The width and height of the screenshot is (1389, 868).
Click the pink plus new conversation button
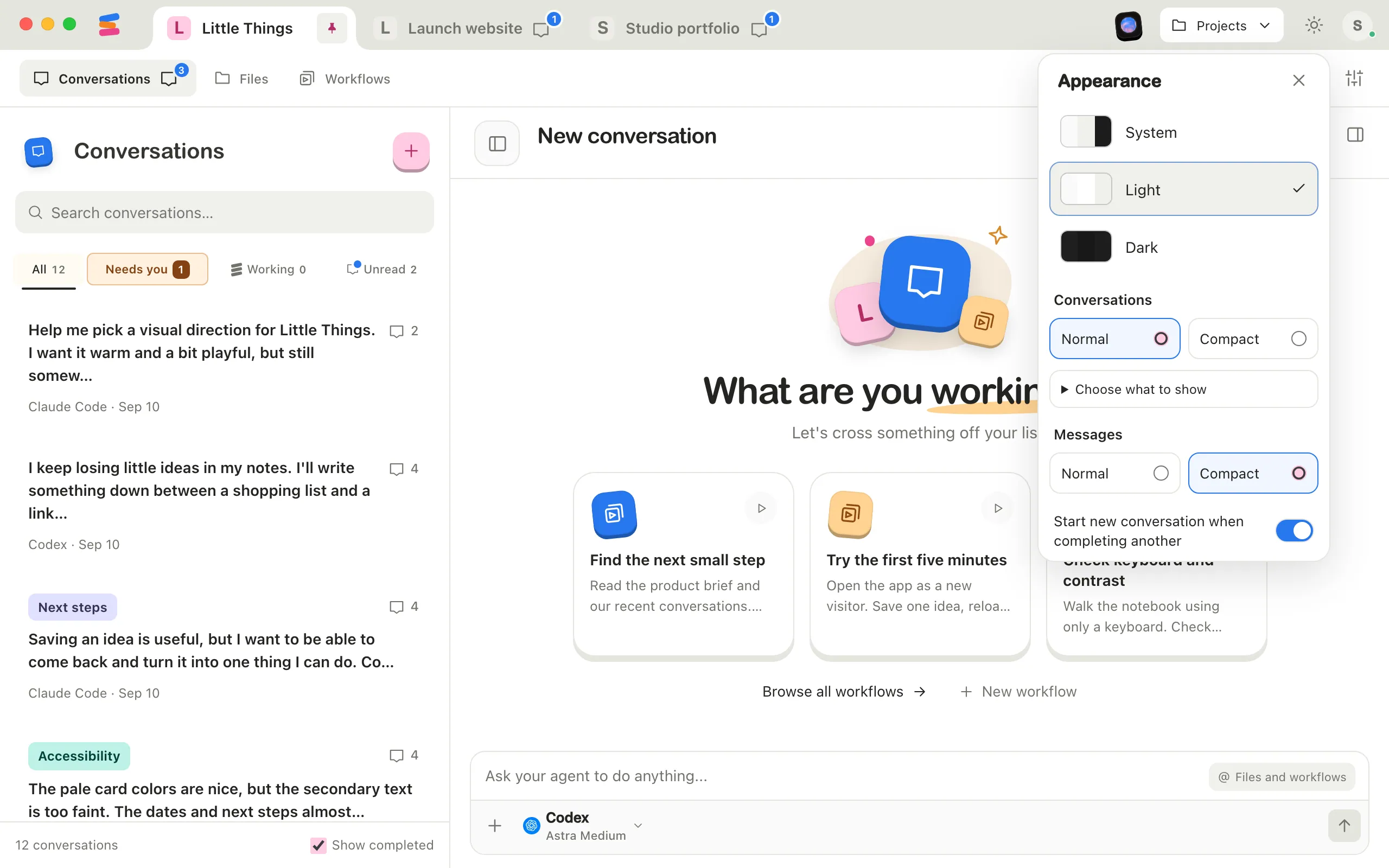click(411, 151)
